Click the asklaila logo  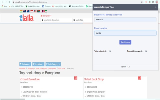[x=26, y=18]
